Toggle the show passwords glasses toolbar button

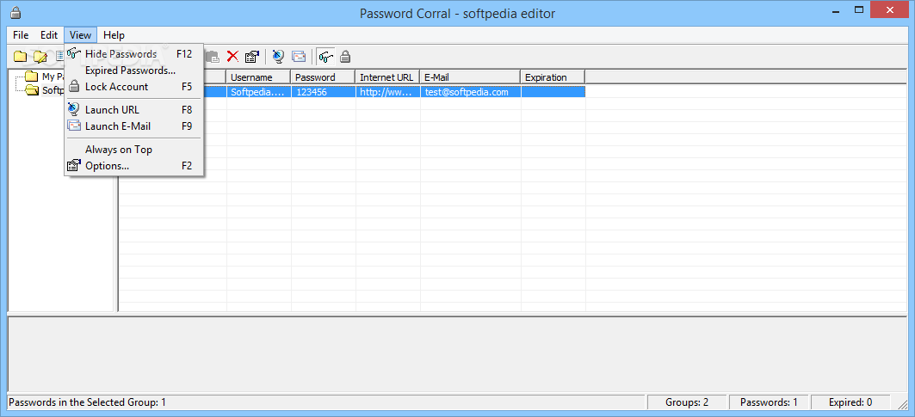coord(325,57)
